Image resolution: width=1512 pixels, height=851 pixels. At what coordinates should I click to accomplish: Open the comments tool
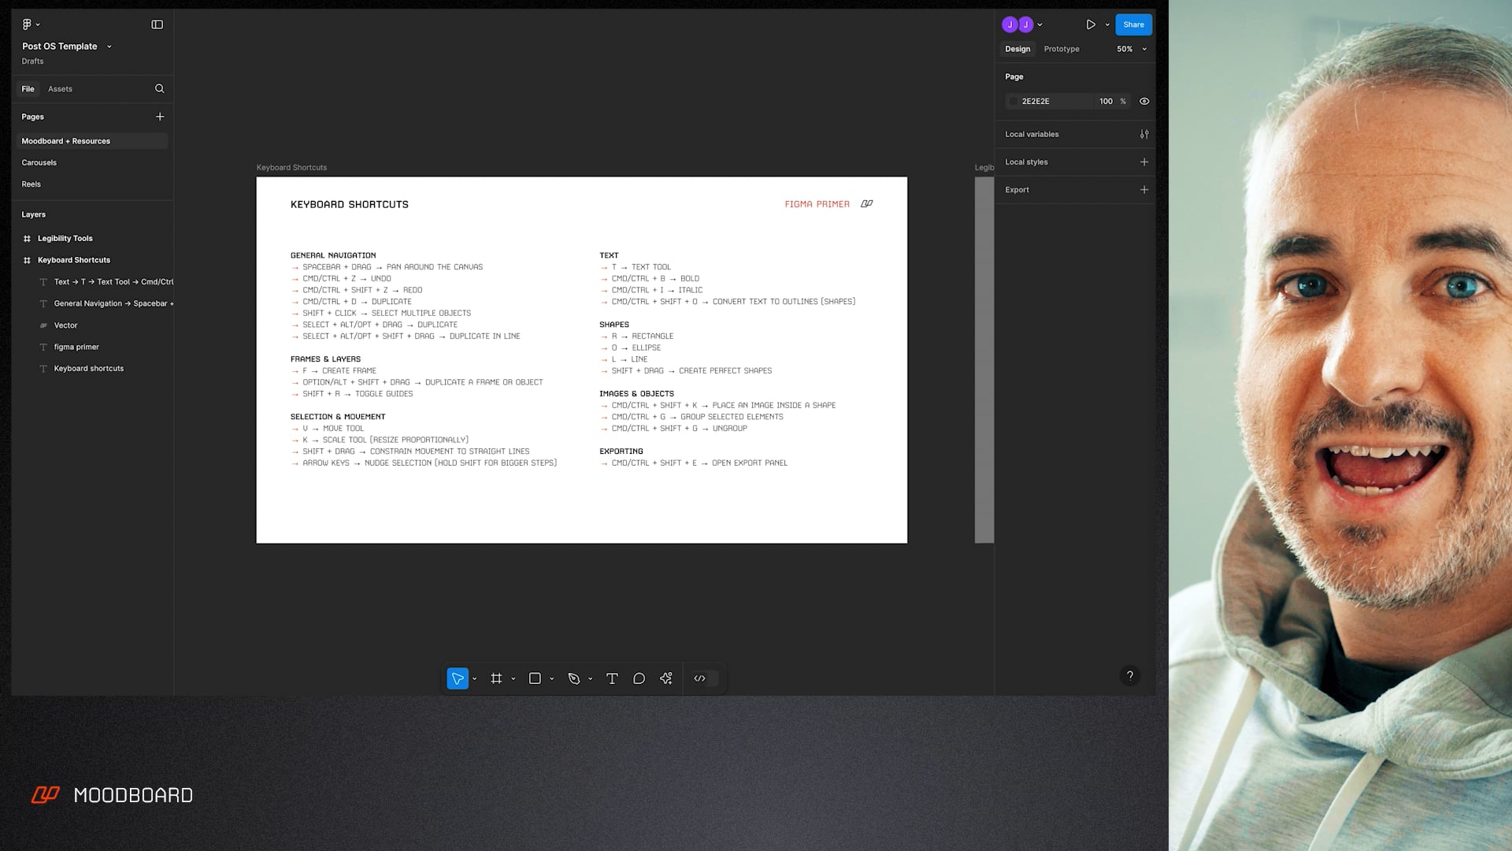[639, 678]
